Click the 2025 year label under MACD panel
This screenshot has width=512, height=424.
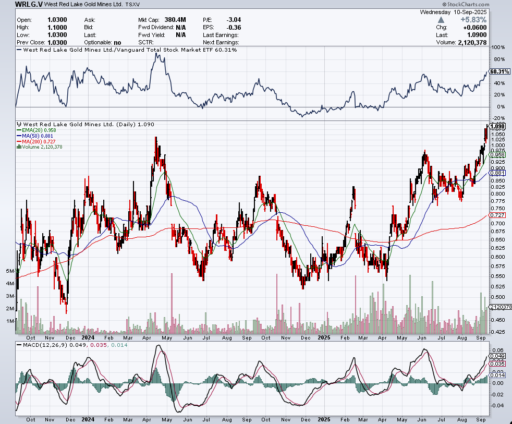click(x=324, y=419)
